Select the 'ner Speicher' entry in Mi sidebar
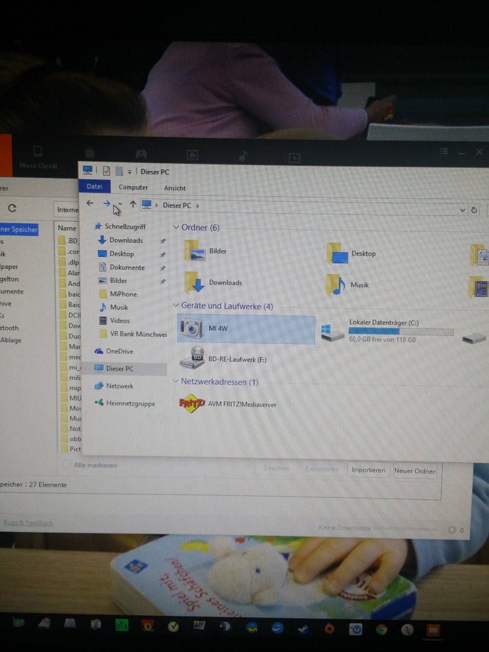 pyautogui.click(x=19, y=229)
